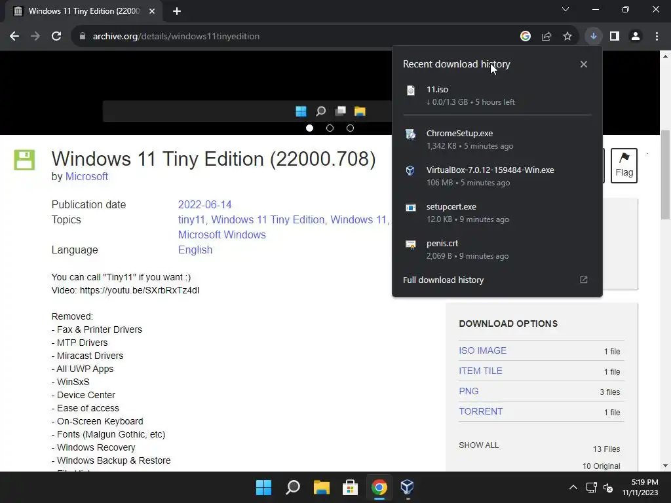Open the Microsoft Windows topic link
The image size is (671, 503).
221,235
